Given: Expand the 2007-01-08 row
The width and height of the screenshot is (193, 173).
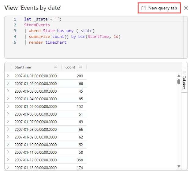Looking at the screenshot, I should [8, 129].
